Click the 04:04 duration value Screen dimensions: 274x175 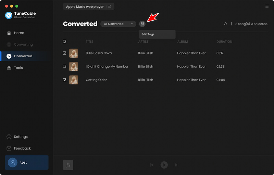point(221,80)
